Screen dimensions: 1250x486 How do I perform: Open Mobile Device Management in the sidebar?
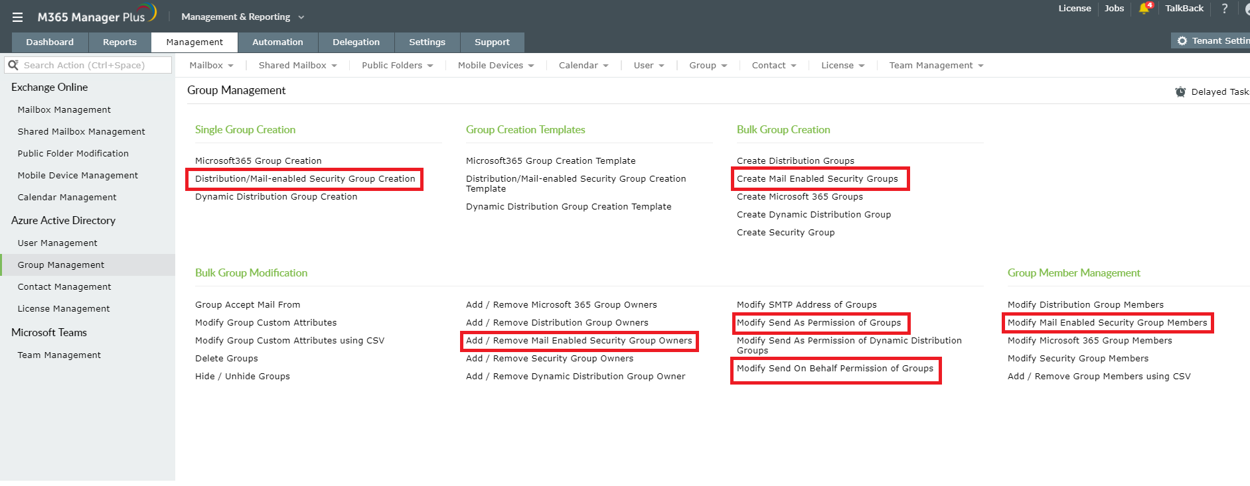pos(78,175)
